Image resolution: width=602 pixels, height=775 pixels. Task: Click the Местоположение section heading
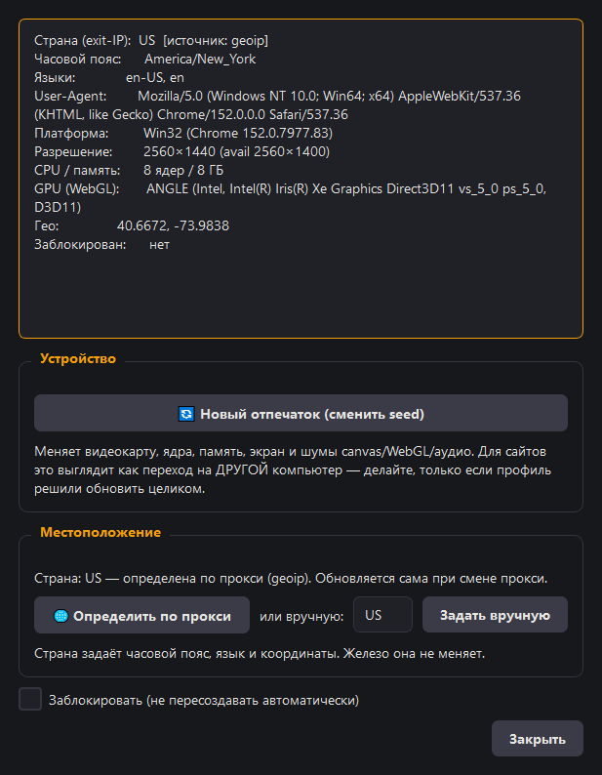pyautogui.click(x=100, y=532)
